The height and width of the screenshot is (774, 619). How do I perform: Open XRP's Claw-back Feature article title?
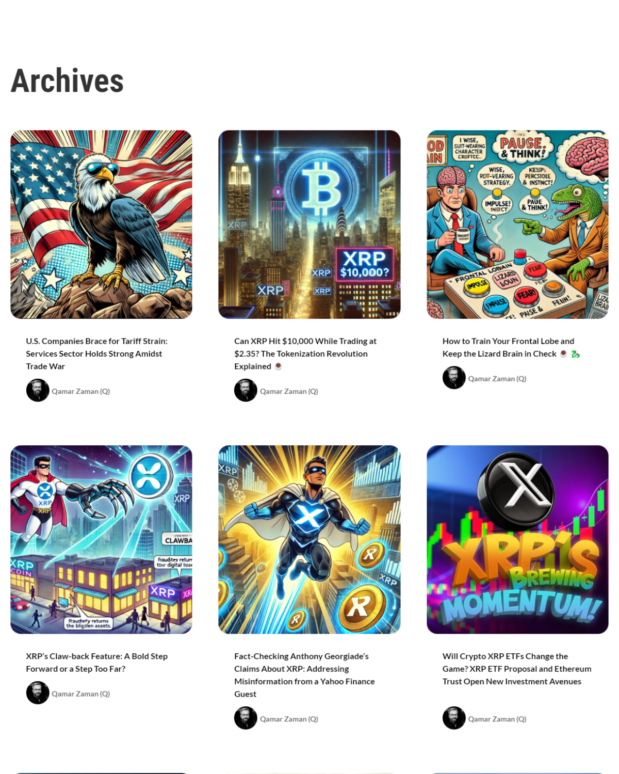click(97, 663)
